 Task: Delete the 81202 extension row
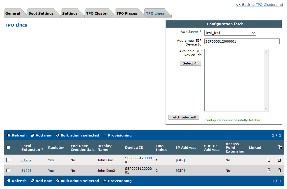(x=279, y=160)
